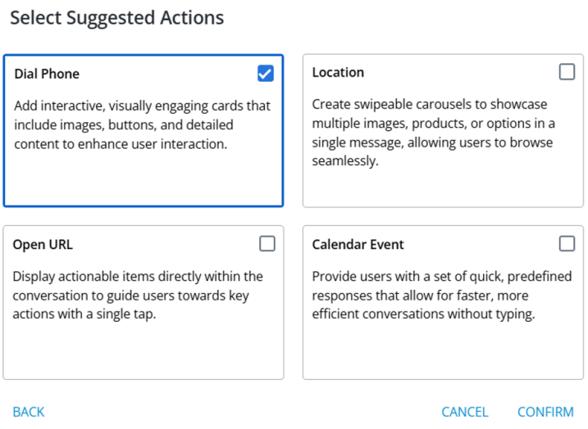
Task: Click empty space below Calendar Event description
Action: pos(441,352)
